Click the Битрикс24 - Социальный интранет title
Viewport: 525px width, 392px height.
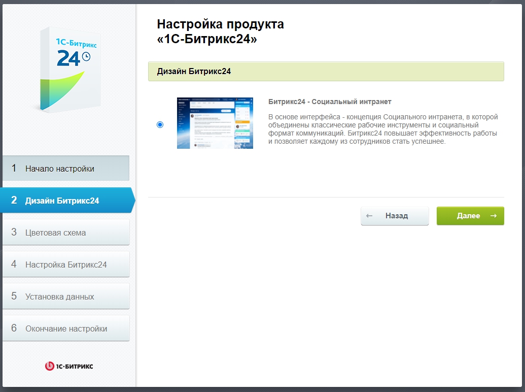click(x=330, y=102)
